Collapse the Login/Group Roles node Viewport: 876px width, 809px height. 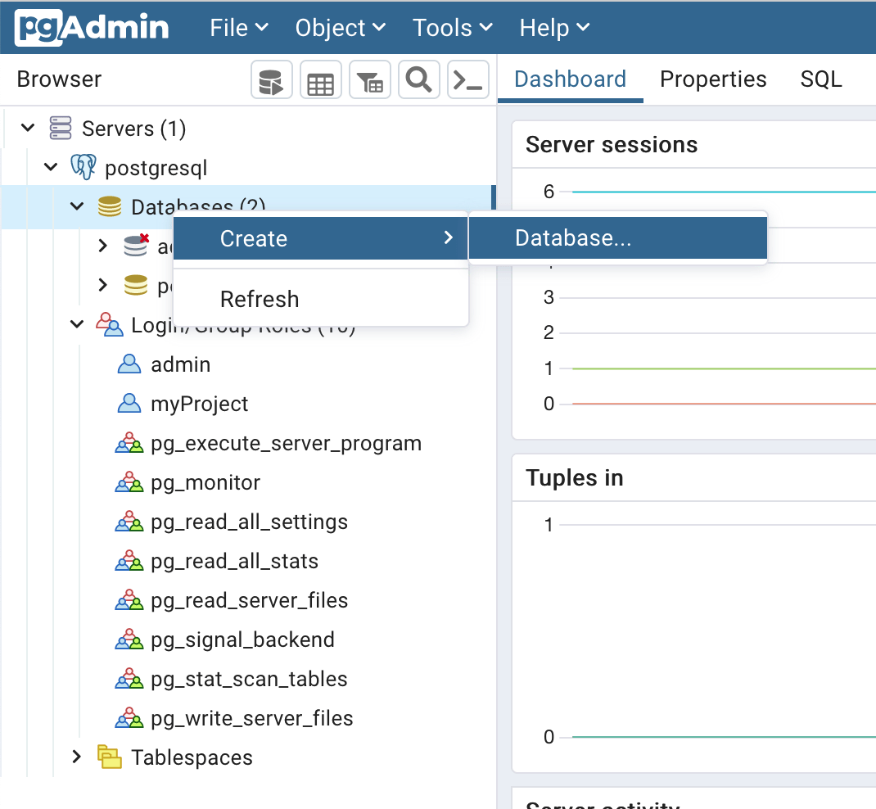click(77, 325)
